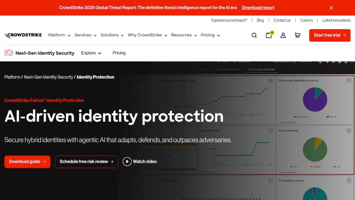This screenshot has width=355, height=200.
Task: Click the Download guide button
Action: [27, 162]
